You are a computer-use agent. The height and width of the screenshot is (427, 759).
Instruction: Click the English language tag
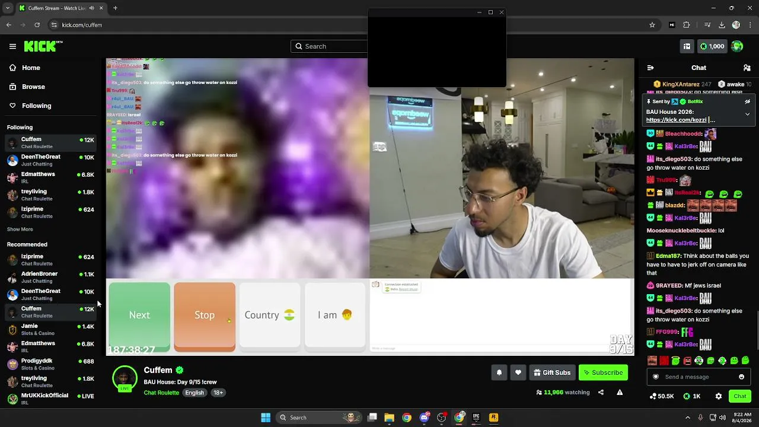click(194, 393)
